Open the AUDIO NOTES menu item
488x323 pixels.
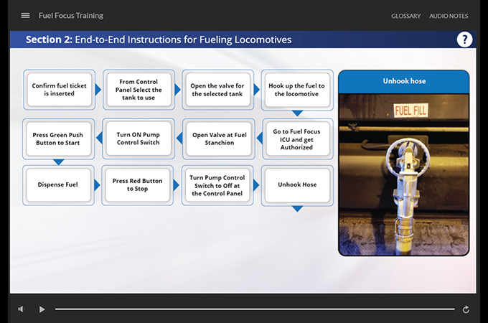449,16
